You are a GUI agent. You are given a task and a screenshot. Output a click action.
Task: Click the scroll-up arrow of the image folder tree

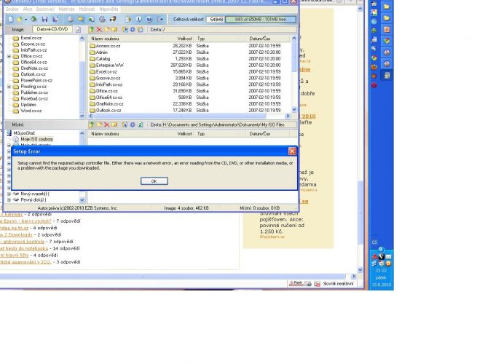point(82,39)
